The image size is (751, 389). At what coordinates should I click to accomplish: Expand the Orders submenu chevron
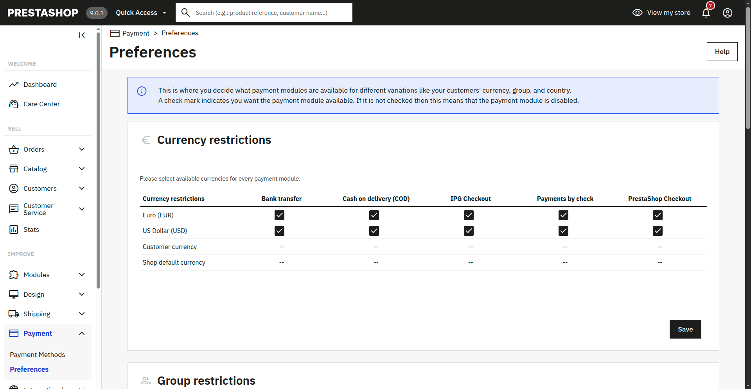pos(82,149)
